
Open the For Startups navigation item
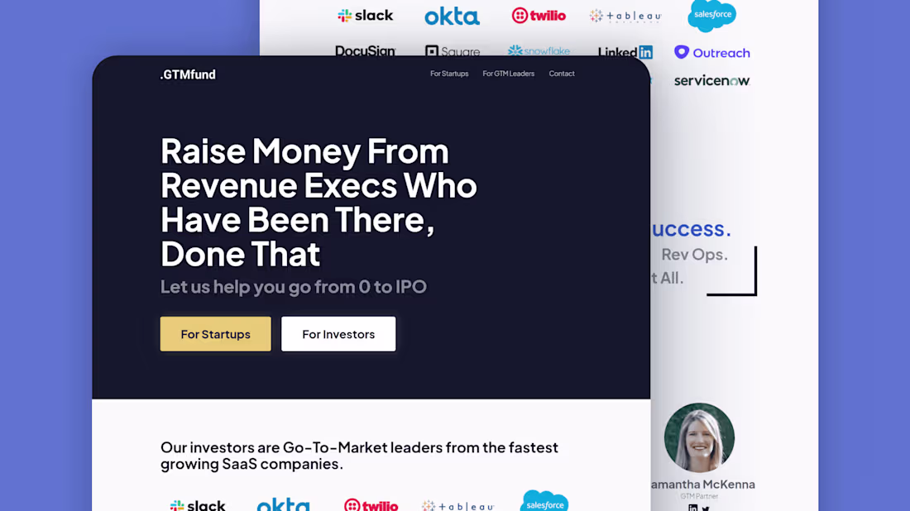[449, 74]
